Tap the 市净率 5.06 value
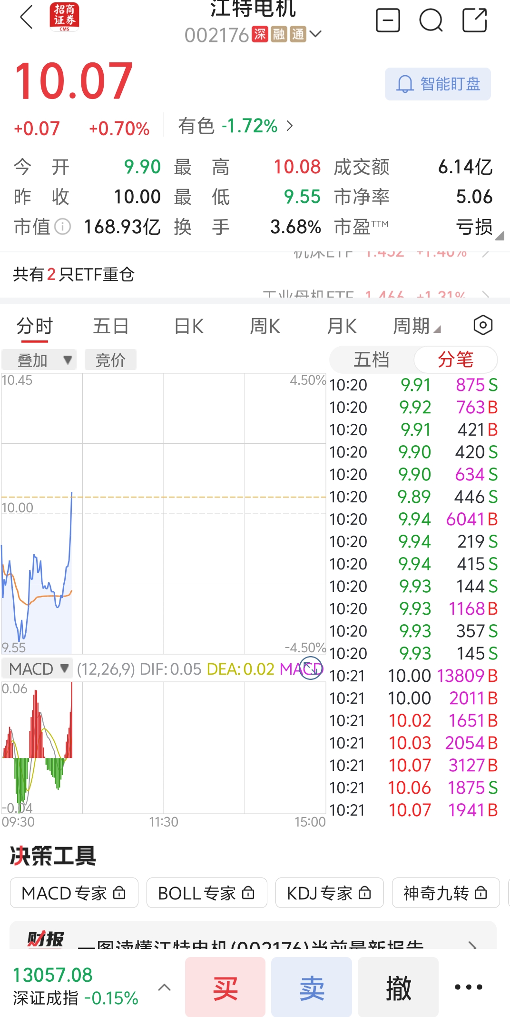Image resolution: width=510 pixels, height=1017 pixels. (x=474, y=197)
